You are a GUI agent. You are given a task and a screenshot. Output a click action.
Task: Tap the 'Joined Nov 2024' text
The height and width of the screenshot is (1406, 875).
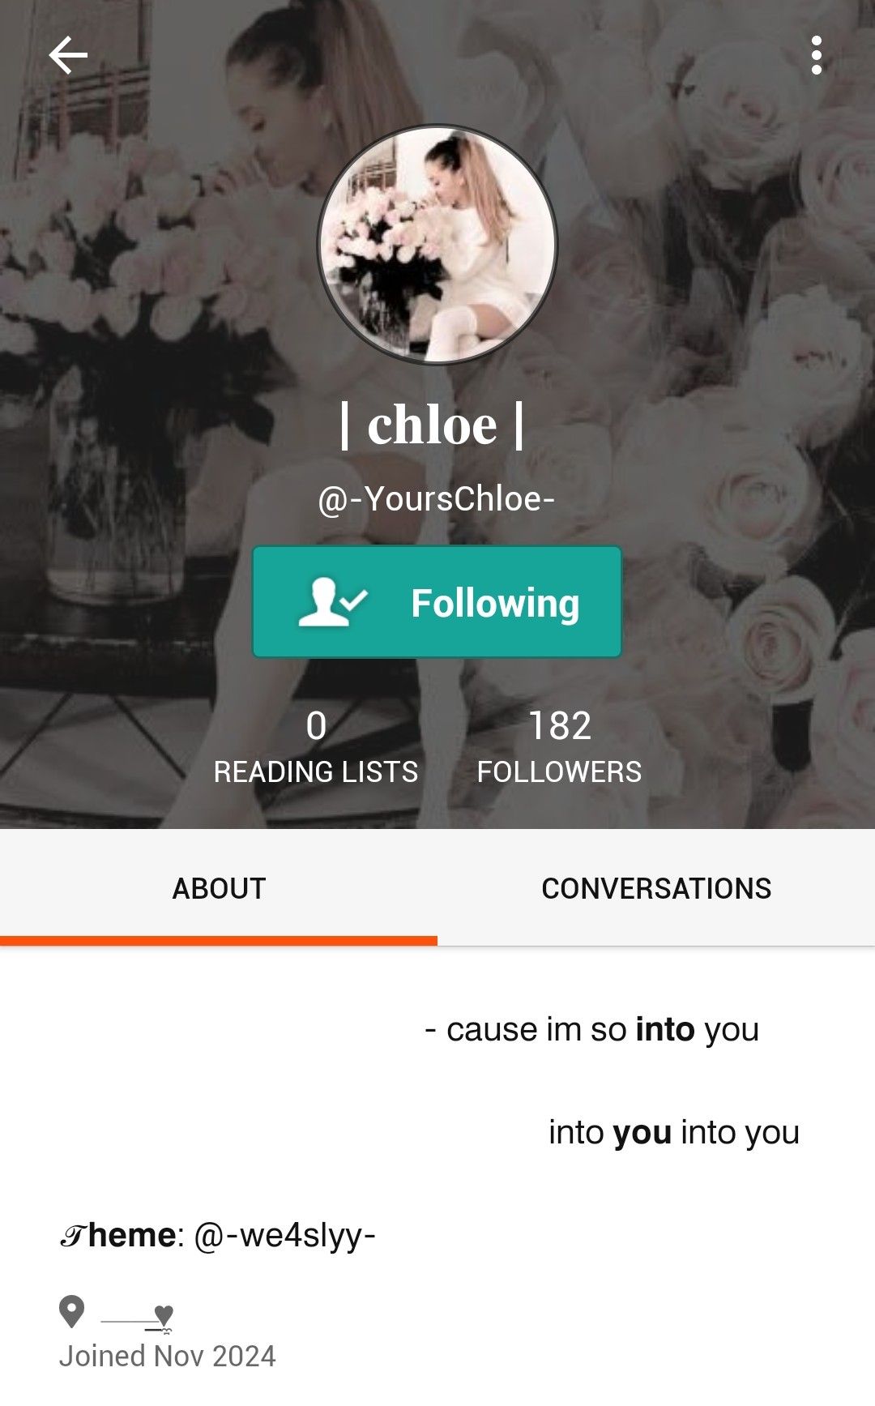(168, 1356)
